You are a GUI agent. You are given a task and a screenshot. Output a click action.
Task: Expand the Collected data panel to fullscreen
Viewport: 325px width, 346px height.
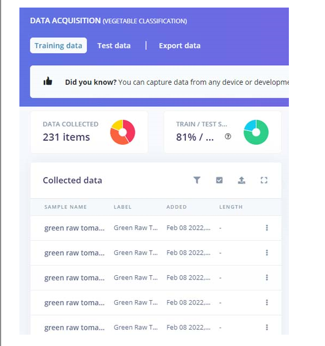pos(264,180)
